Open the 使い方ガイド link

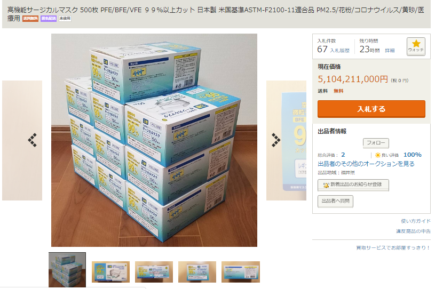point(416,221)
